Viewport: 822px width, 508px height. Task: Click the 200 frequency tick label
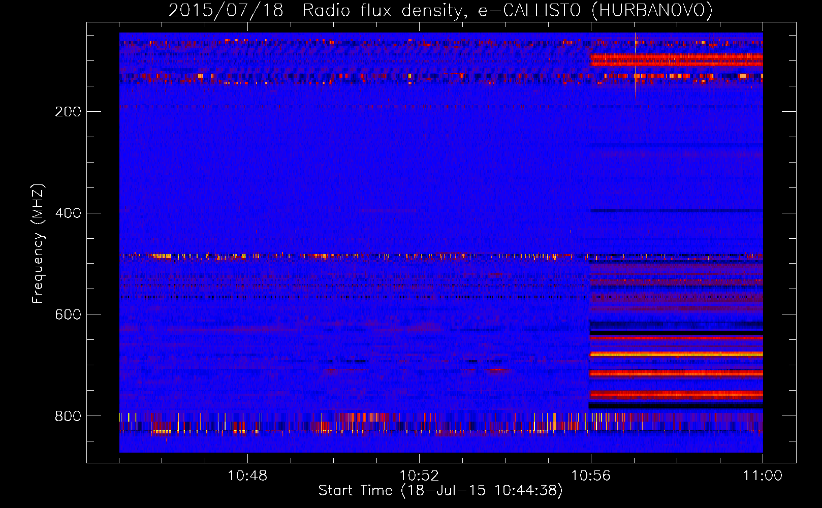pyautogui.click(x=68, y=112)
